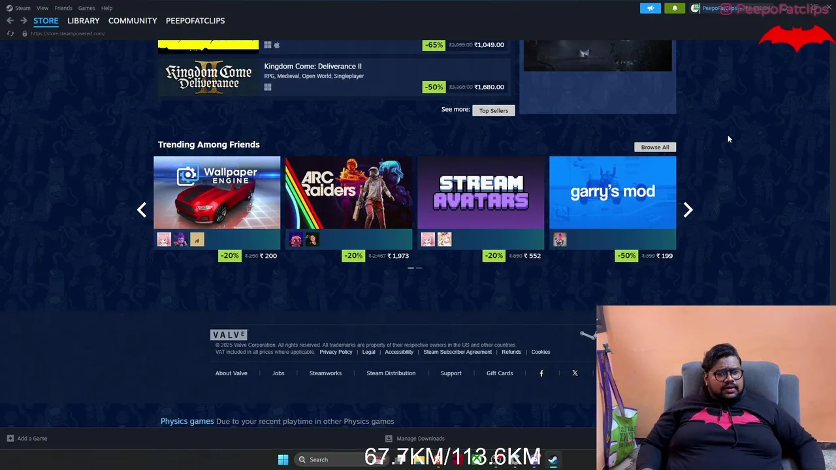Open the Kingdom Come: Deliverance II listing

334,76
